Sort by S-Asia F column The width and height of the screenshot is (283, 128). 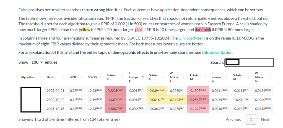point(154,77)
